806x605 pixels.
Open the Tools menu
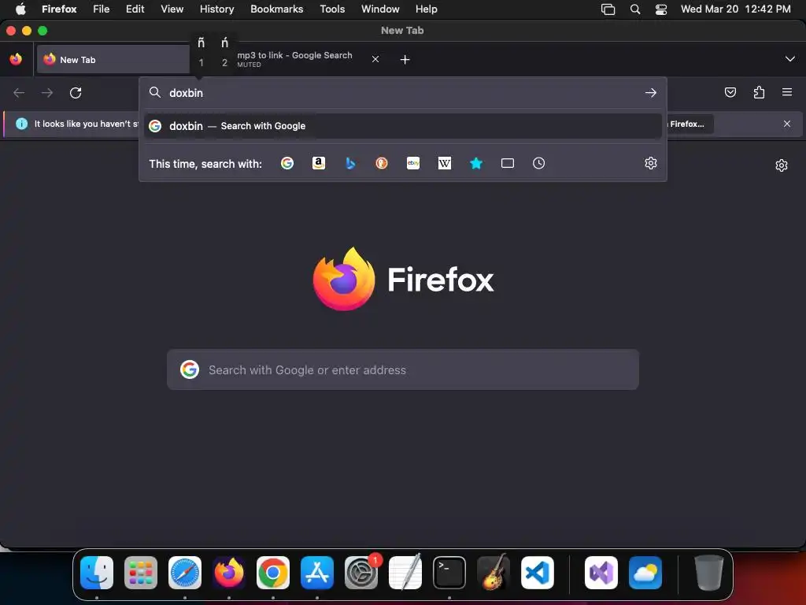click(332, 9)
